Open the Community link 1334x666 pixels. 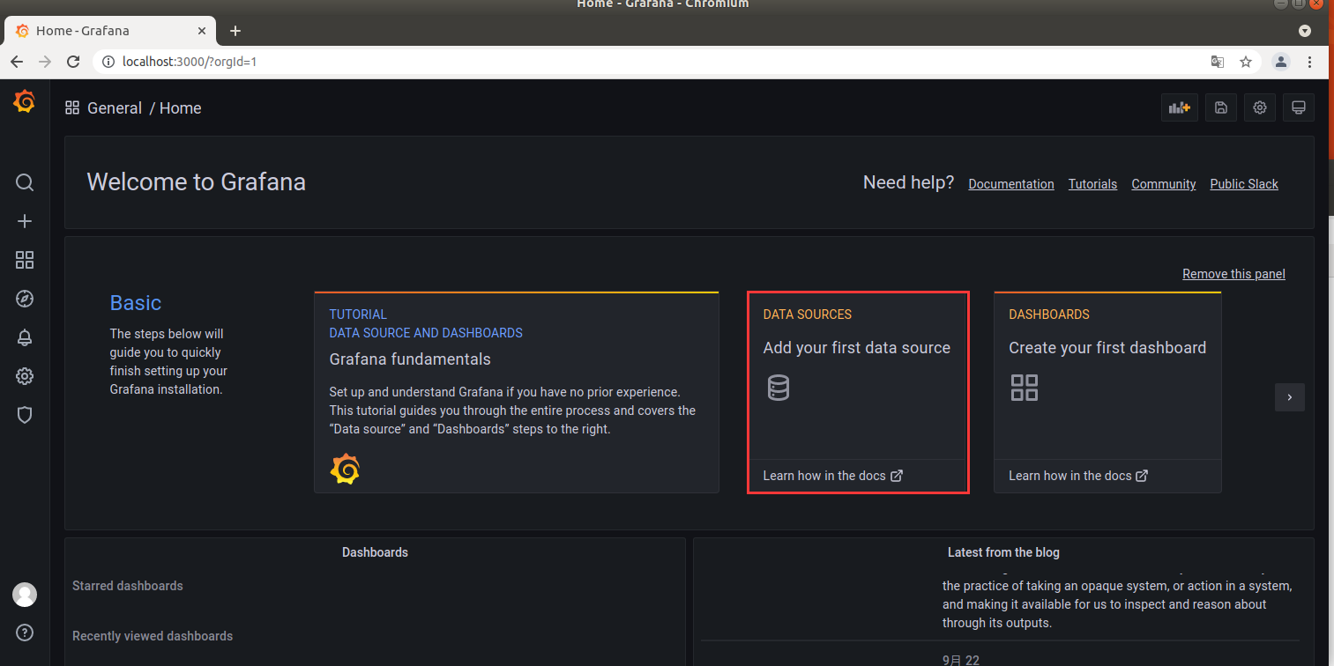tap(1164, 184)
